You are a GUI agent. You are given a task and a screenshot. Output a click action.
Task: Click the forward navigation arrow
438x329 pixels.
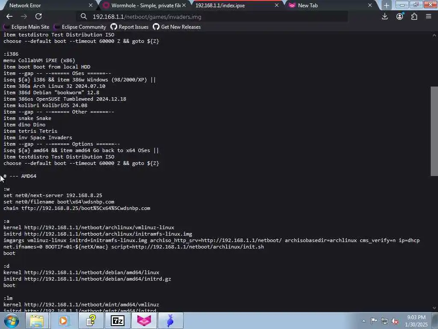(24, 17)
